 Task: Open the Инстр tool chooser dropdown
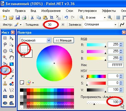(21, 25)
